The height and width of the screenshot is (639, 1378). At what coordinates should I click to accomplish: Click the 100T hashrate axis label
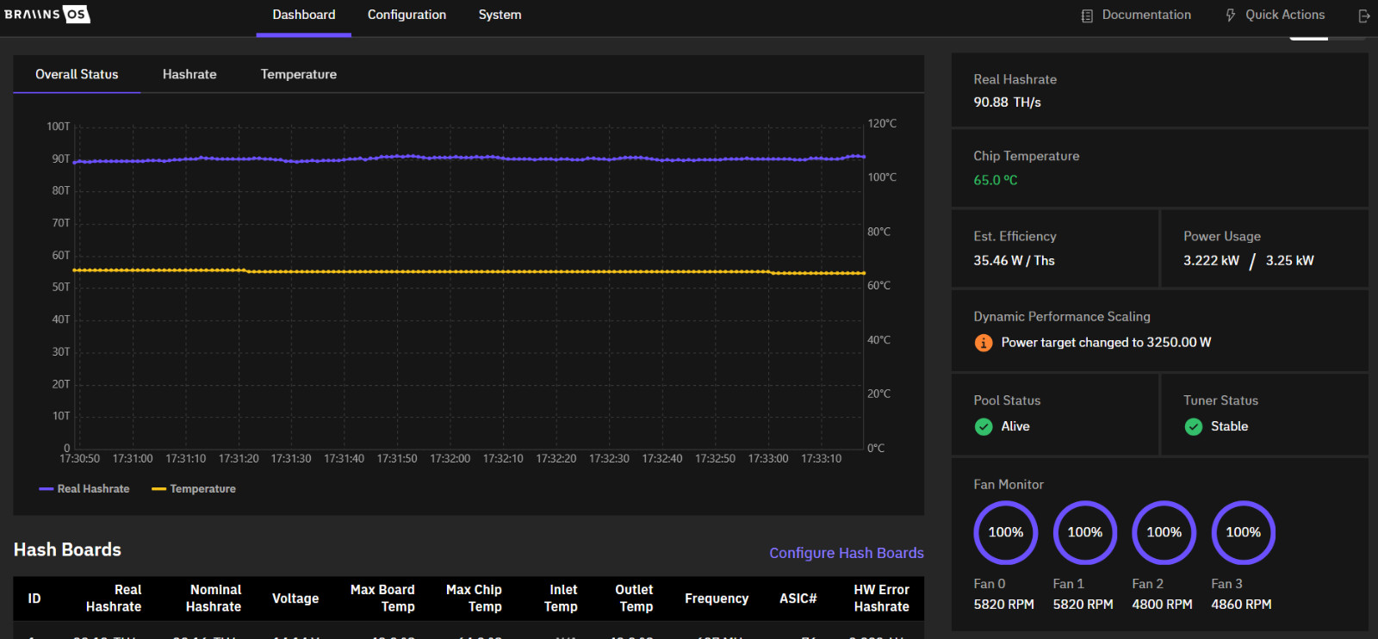pyautogui.click(x=59, y=127)
